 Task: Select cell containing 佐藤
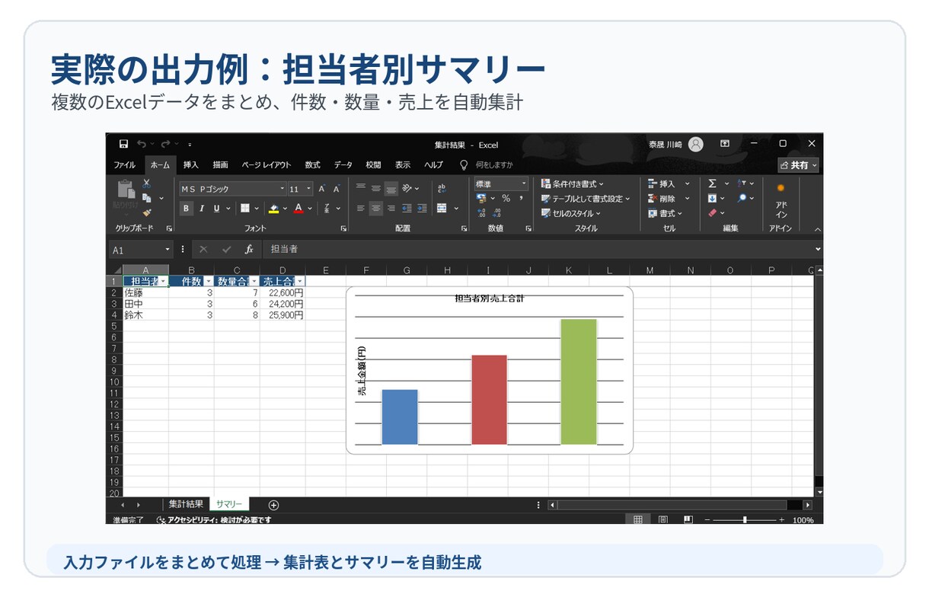click(x=145, y=292)
